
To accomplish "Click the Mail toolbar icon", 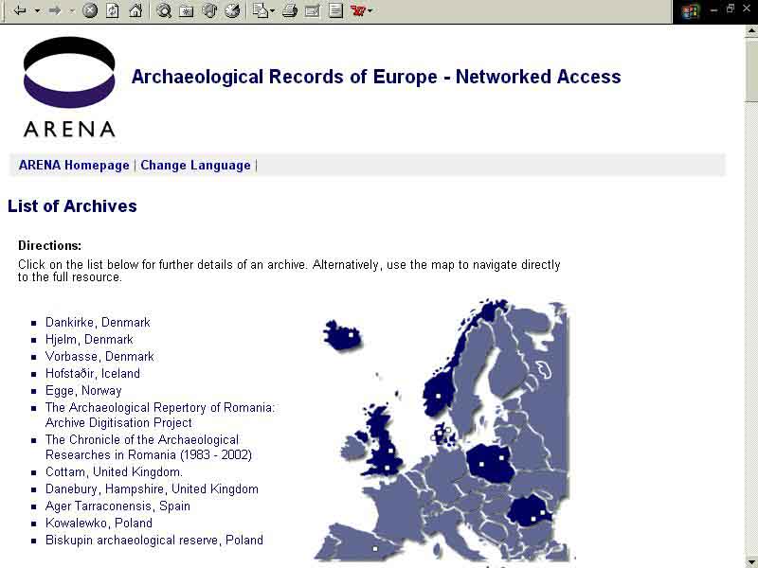I will (261, 10).
